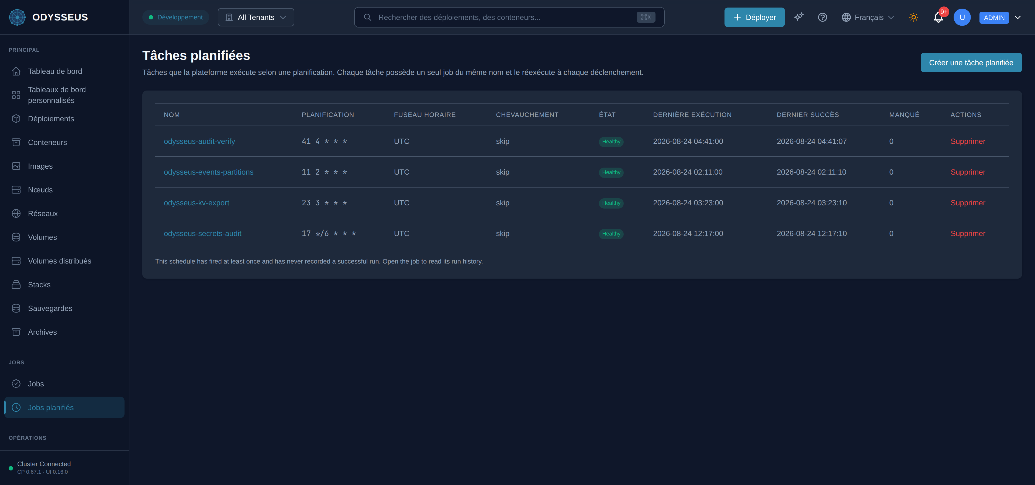Open Sauvegardes in the sidebar
This screenshot has width=1035, height=485.
click(x=64, y=308)
